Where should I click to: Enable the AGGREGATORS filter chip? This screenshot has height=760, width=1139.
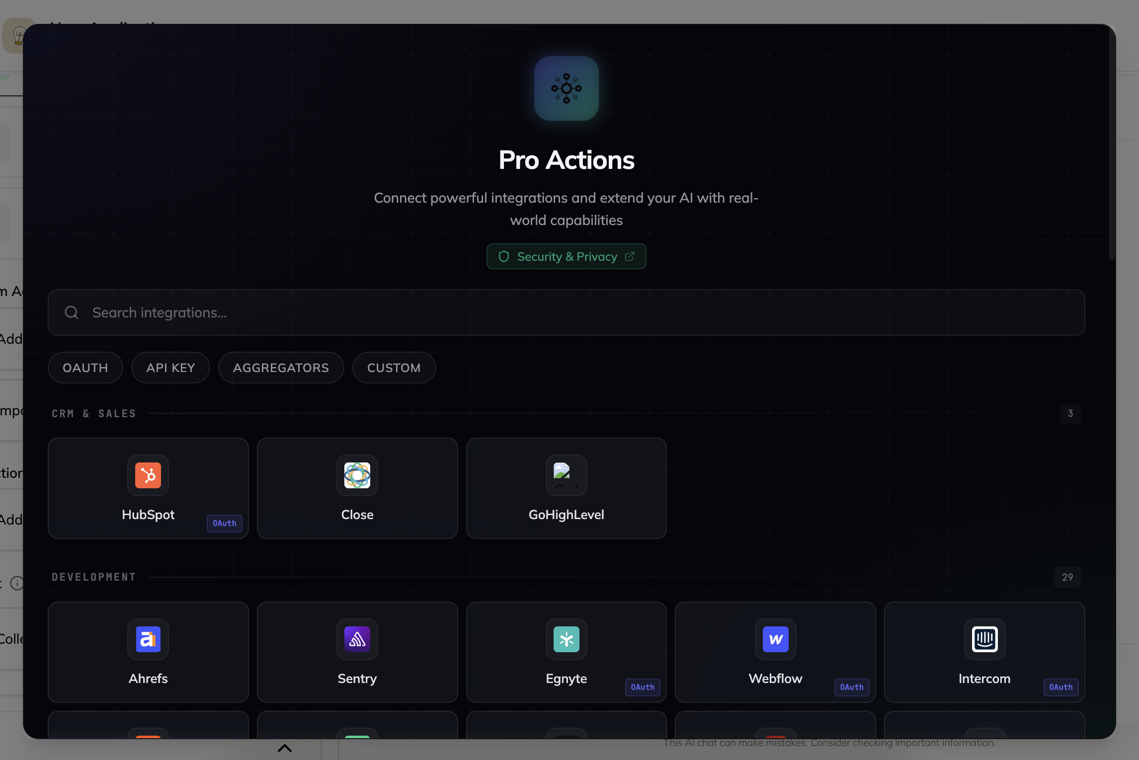pos(281,368)
